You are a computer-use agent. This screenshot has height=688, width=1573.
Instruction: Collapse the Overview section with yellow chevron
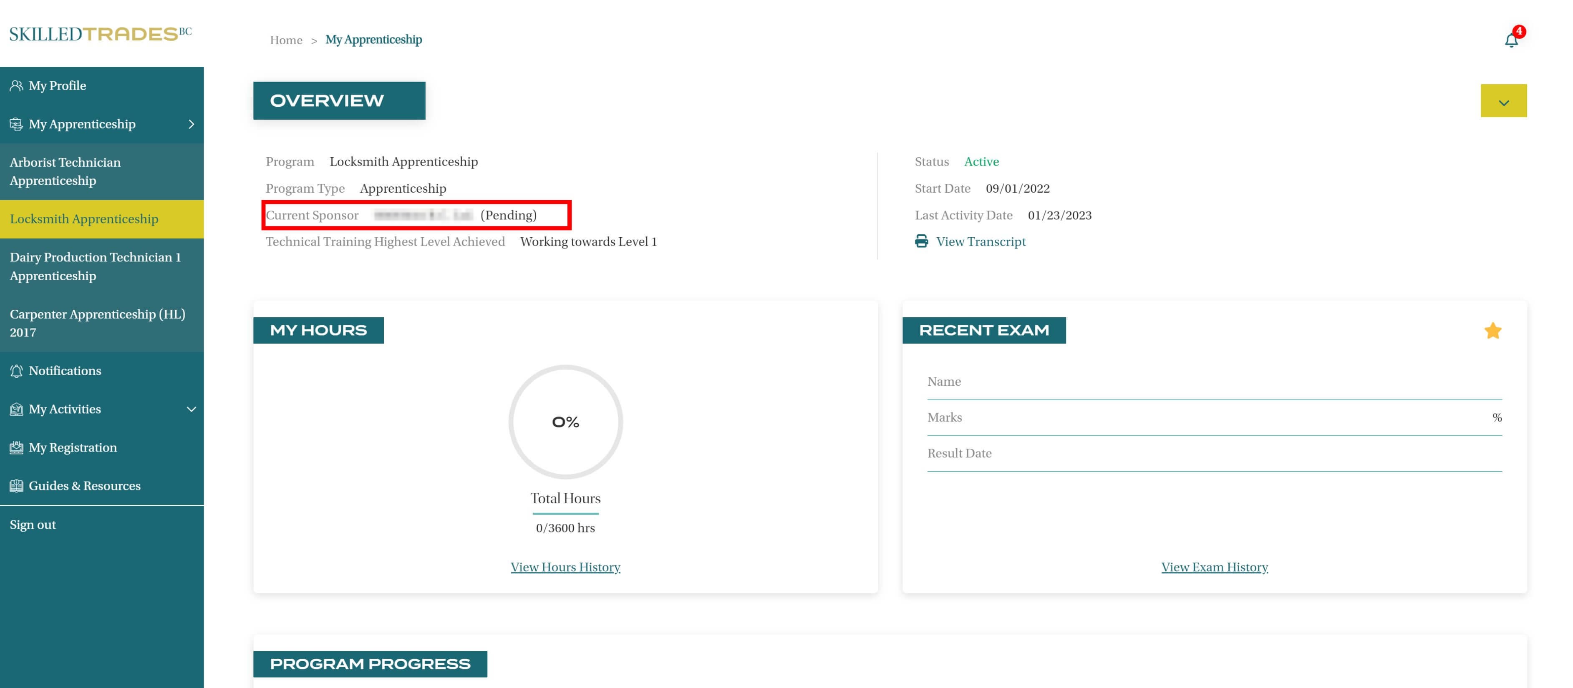tap(1503, 101)
